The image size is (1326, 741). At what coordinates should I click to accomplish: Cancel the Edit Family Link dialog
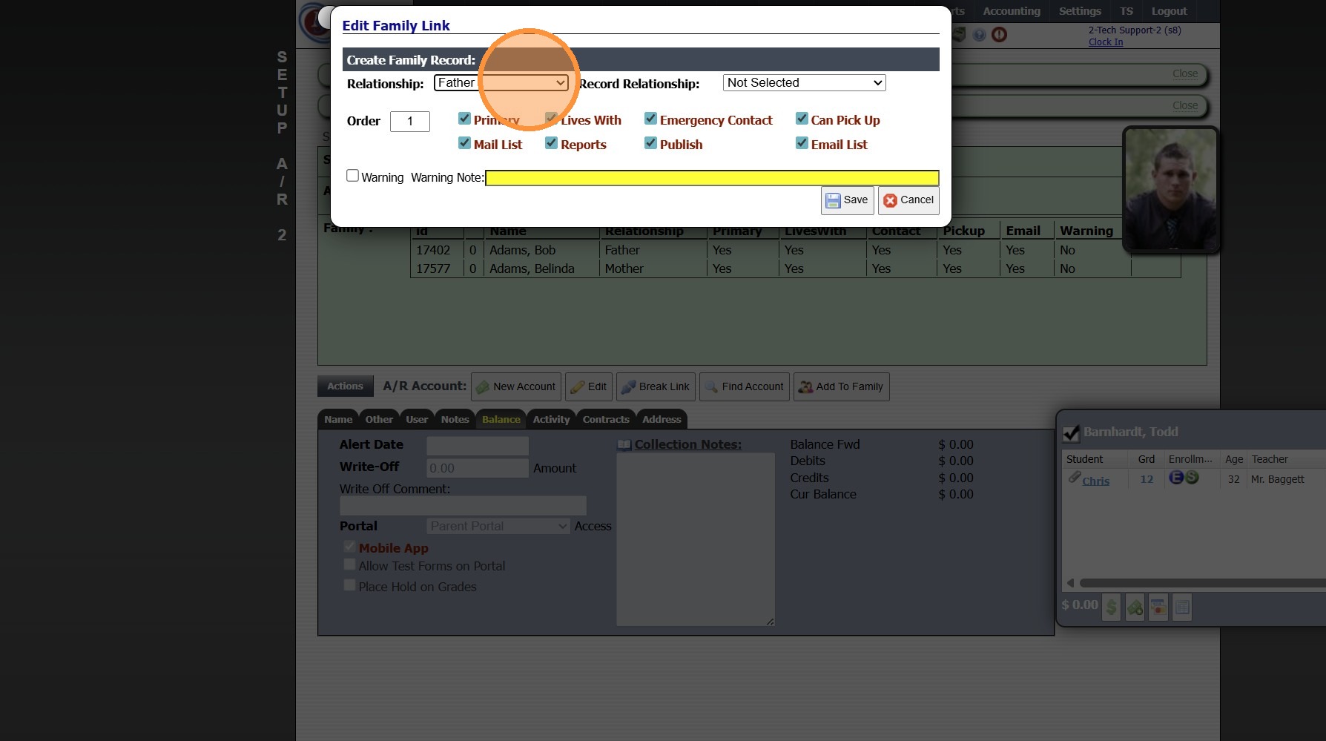tap(908, 200)
